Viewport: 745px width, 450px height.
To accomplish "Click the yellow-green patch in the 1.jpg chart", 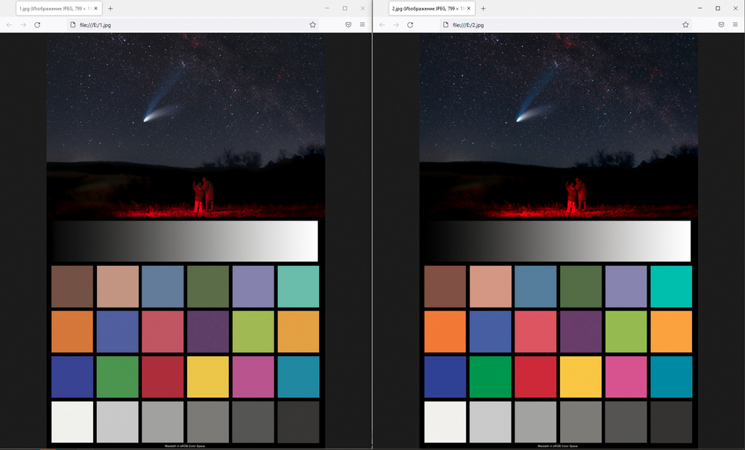I will (x=254, y=332).
